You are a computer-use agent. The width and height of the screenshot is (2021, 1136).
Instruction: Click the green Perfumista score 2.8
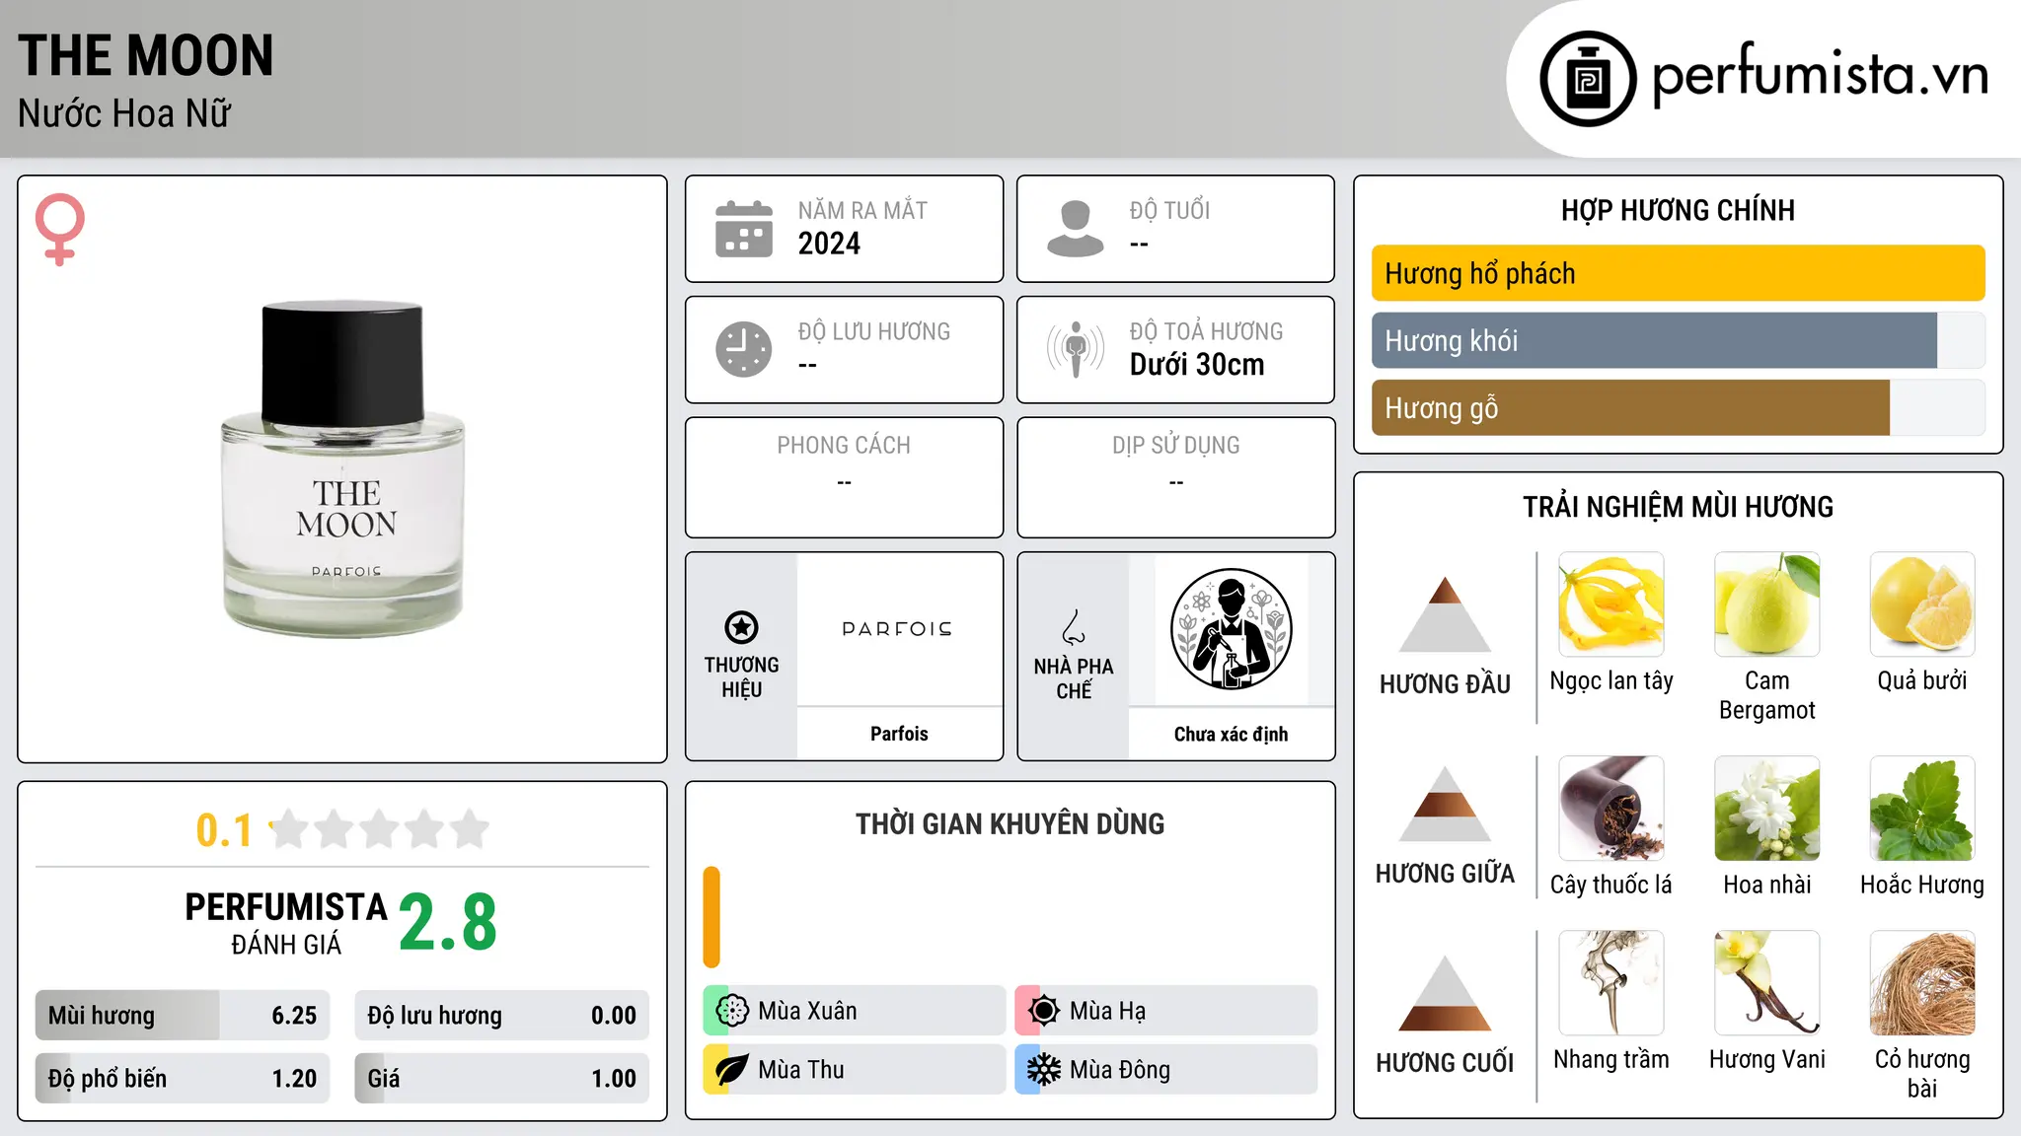(x=448, y=922)
